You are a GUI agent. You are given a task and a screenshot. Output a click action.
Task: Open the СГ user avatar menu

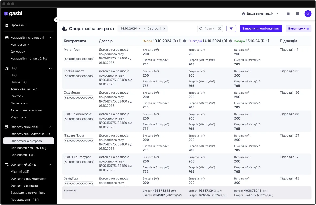308,14
